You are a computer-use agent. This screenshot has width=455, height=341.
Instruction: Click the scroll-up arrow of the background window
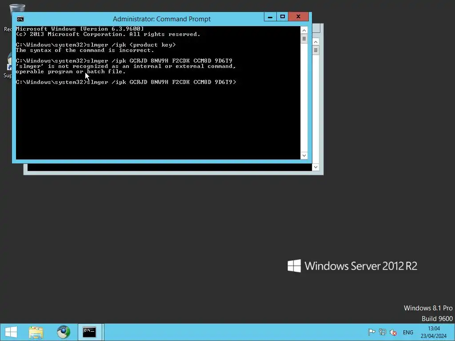(316, 42)
